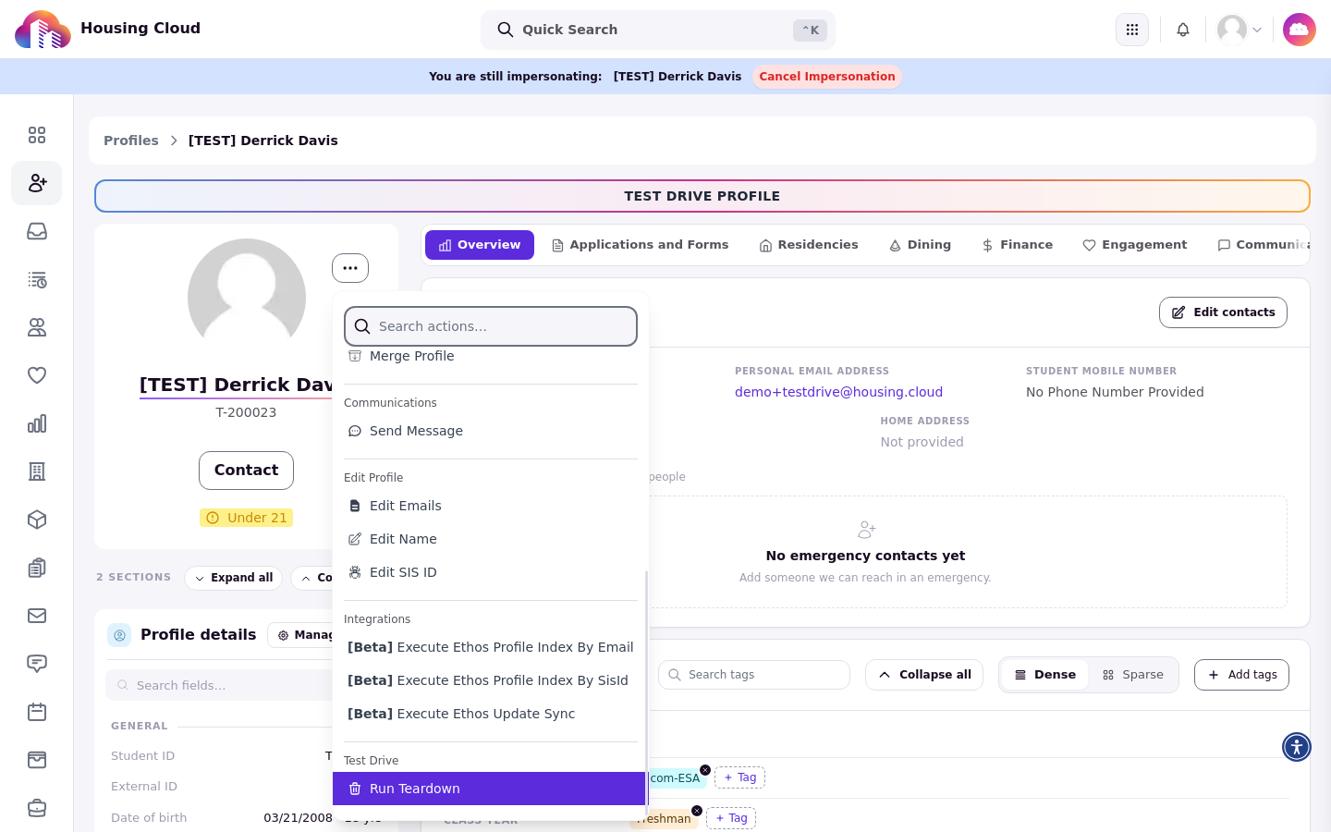
Task: Open the Residencies tab
Action: click(x=809, y=245)
